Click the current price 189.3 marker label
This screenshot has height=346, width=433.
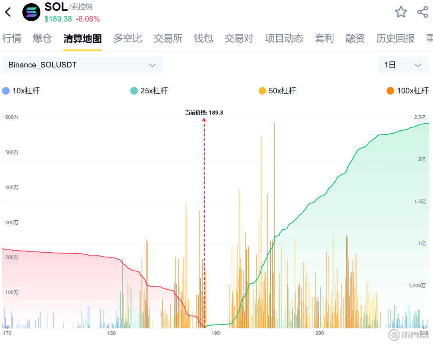tap(204, 113)
